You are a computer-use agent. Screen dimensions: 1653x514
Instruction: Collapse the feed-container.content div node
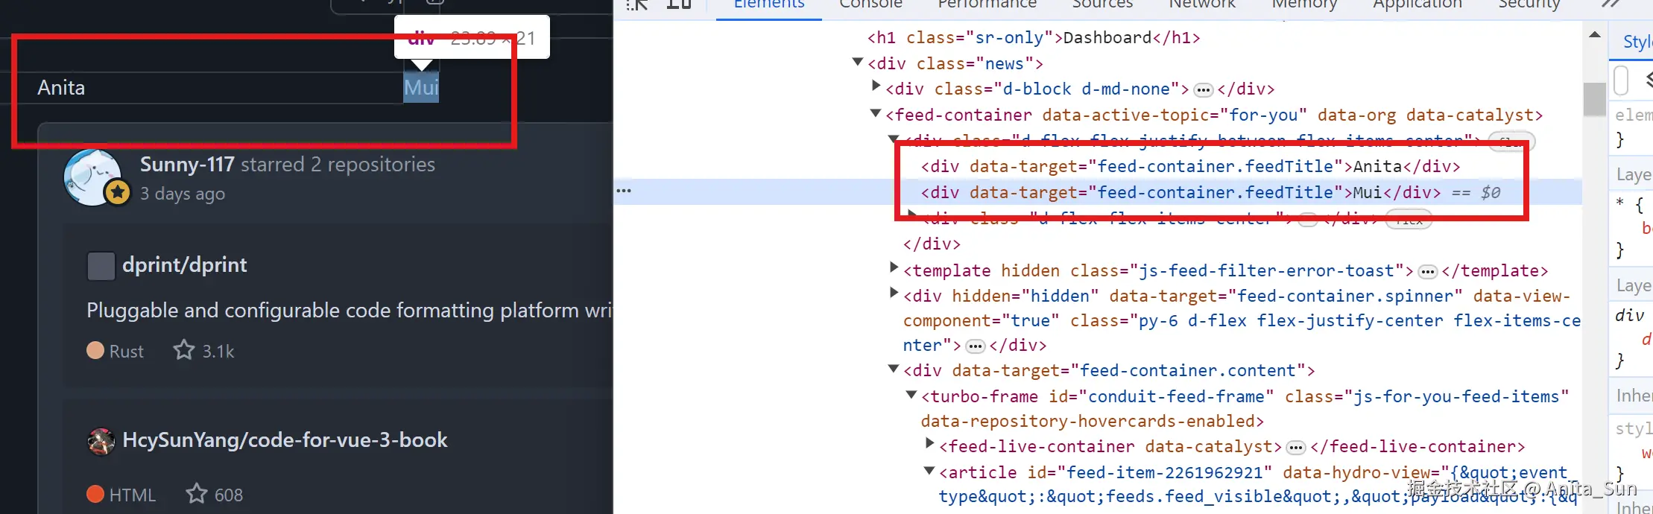(894, 369)
